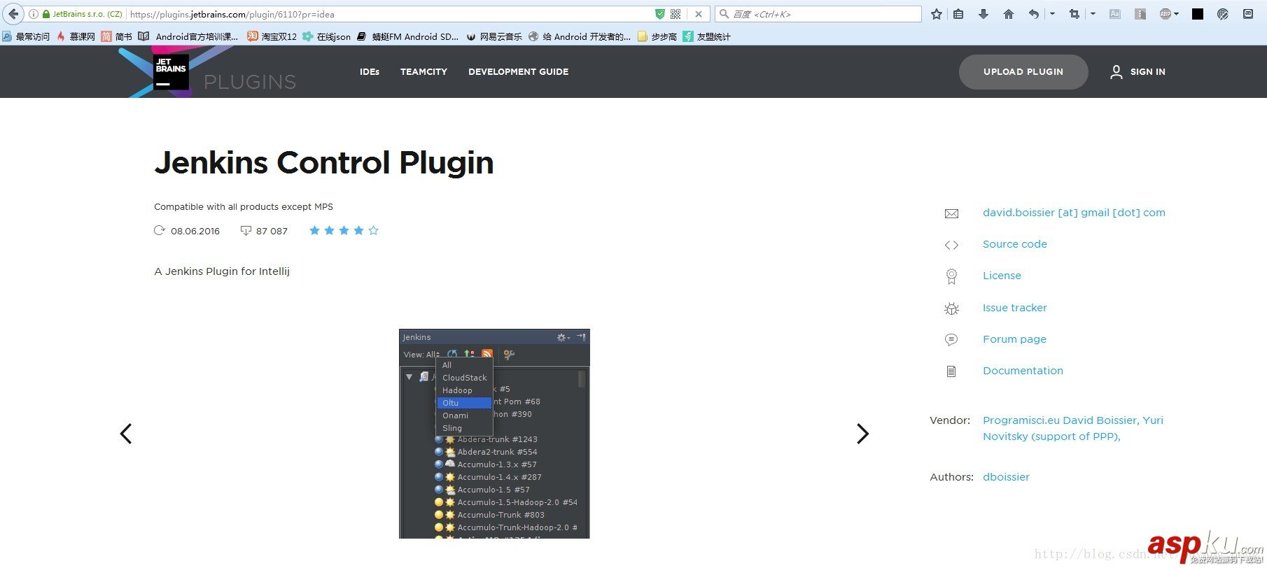Click the JetBrains logo
Screen dimensions: 1267x568
171,72
